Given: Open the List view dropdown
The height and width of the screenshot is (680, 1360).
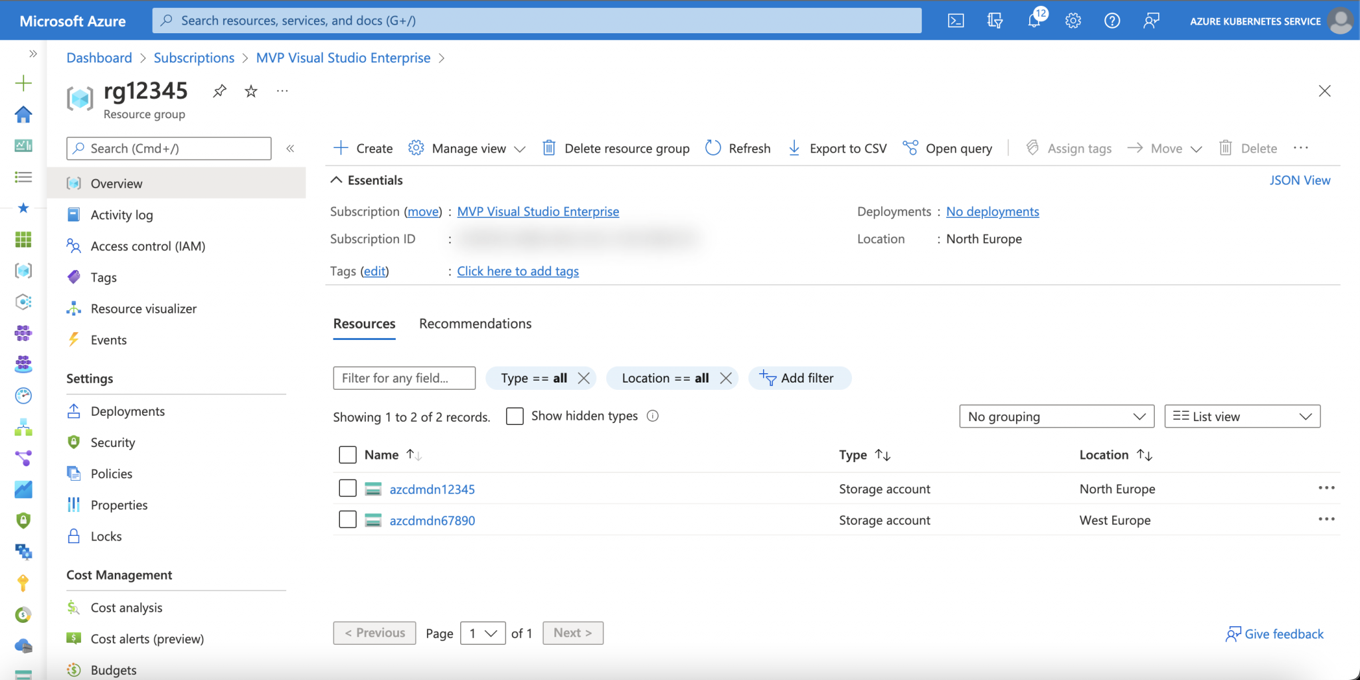Looking at the screenshot, I should coord(1242,416).
